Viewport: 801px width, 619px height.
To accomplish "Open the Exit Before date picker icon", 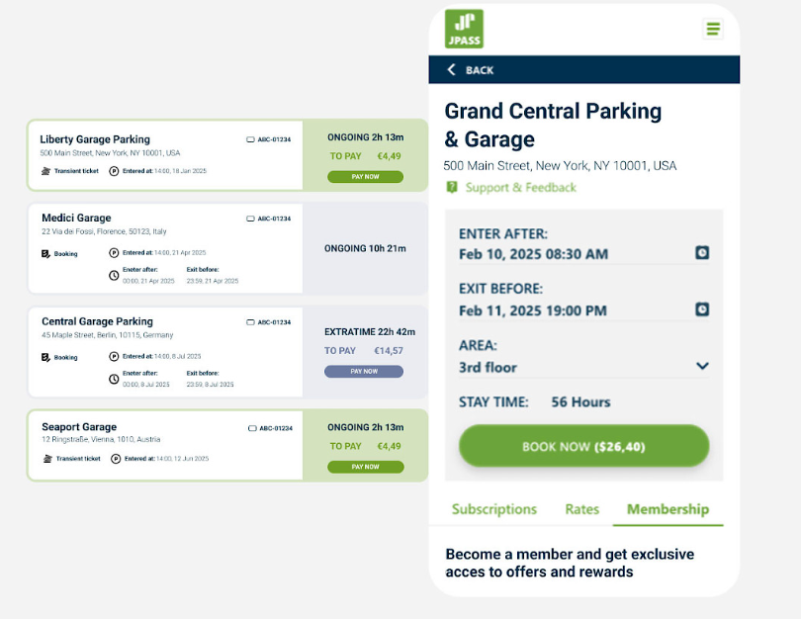I will pos(702,309).
